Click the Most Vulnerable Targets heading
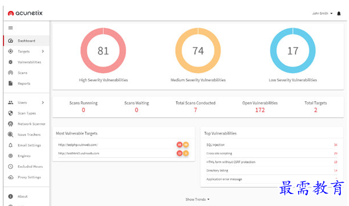 coord(76,133)
